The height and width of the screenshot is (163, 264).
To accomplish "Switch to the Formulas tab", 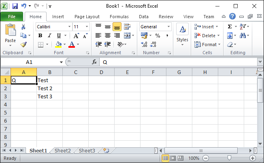I will [119, 17].
